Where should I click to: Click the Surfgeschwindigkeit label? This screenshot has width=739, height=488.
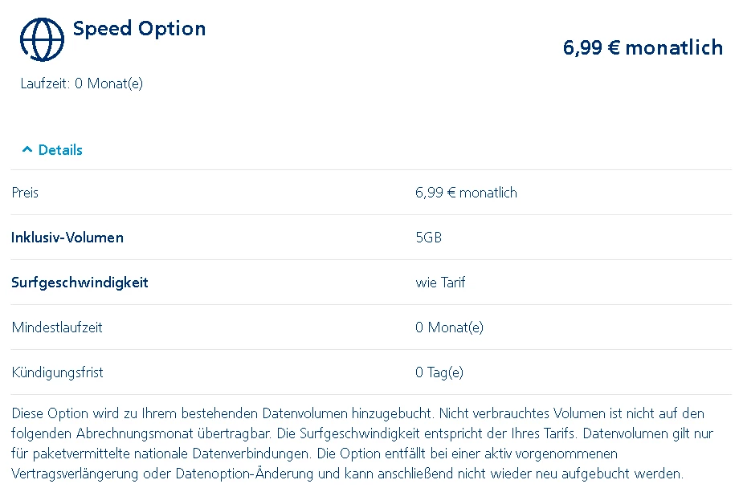click(80, 283)
